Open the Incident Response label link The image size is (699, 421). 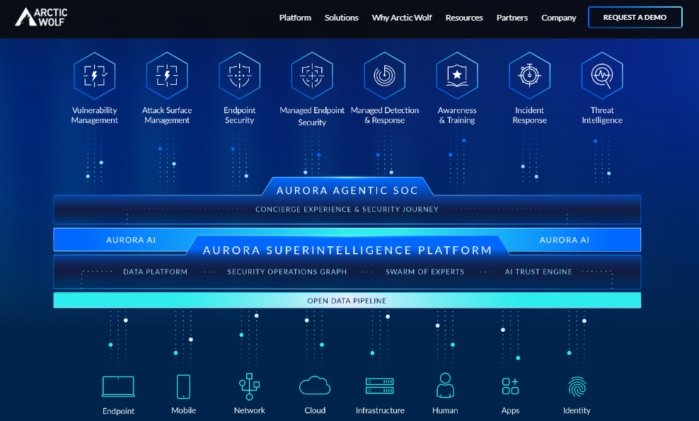[x=530, y=115]
